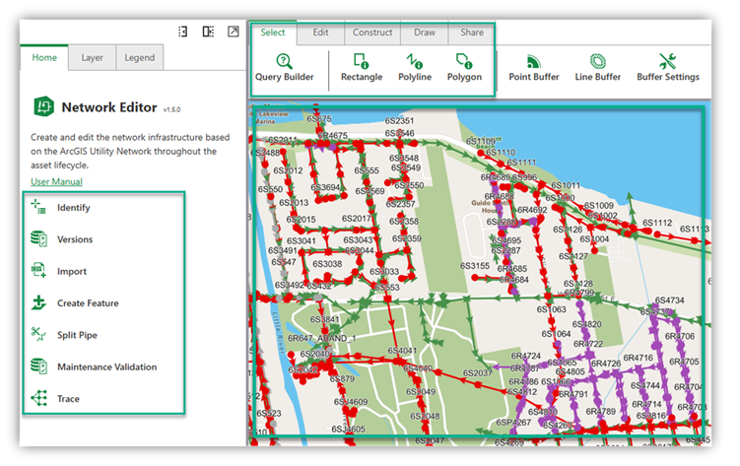Image resolution: width=740 pixels, height=466 pixels.
Task: Open Versions from the Home panel
Action: click(74, 239)
